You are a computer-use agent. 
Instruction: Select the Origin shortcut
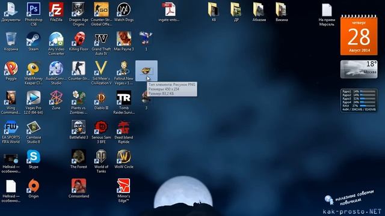pyautogui.click(x=34, y=186)
